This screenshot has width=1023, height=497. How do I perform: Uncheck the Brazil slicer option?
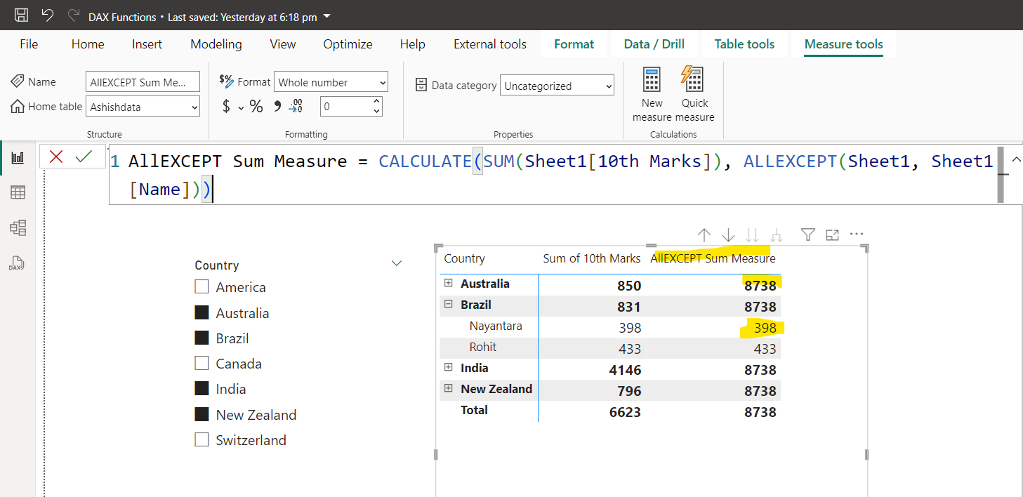tap(202, 338)
